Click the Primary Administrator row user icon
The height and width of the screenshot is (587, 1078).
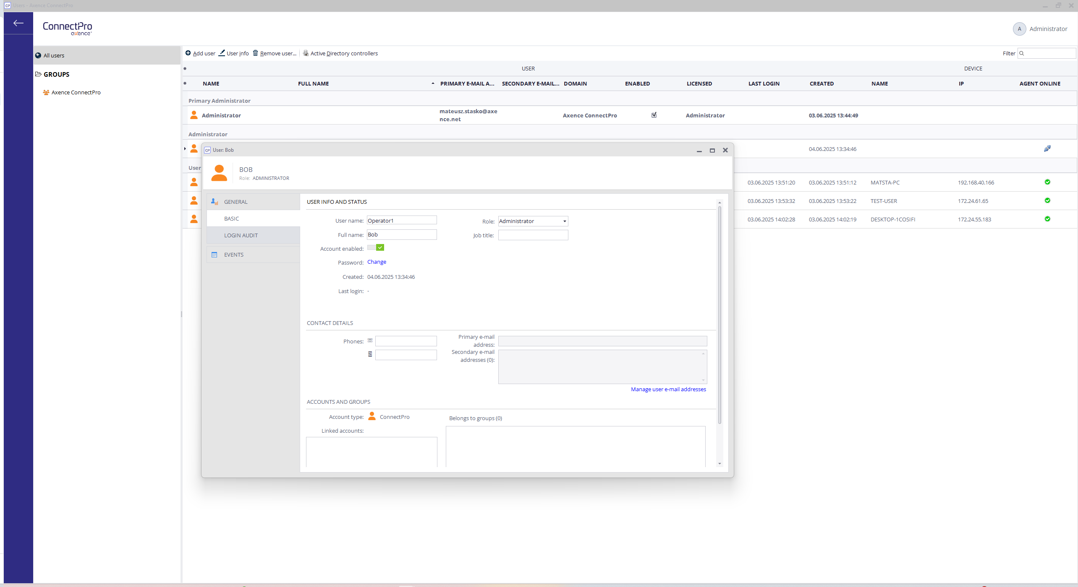pos(194,115)
